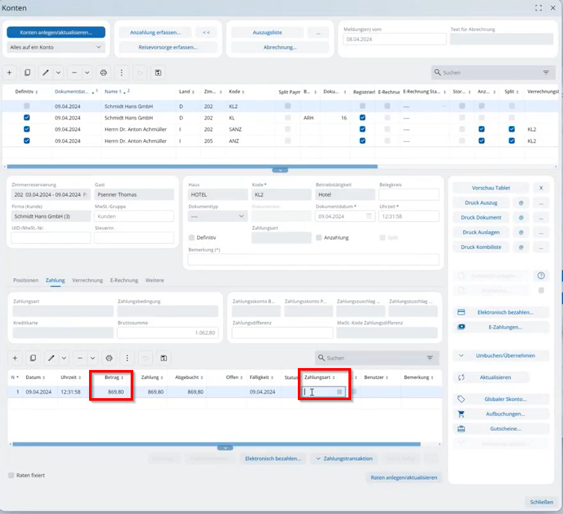
Task: Open the E-Rechnung tab
Action: pos(124,280)
